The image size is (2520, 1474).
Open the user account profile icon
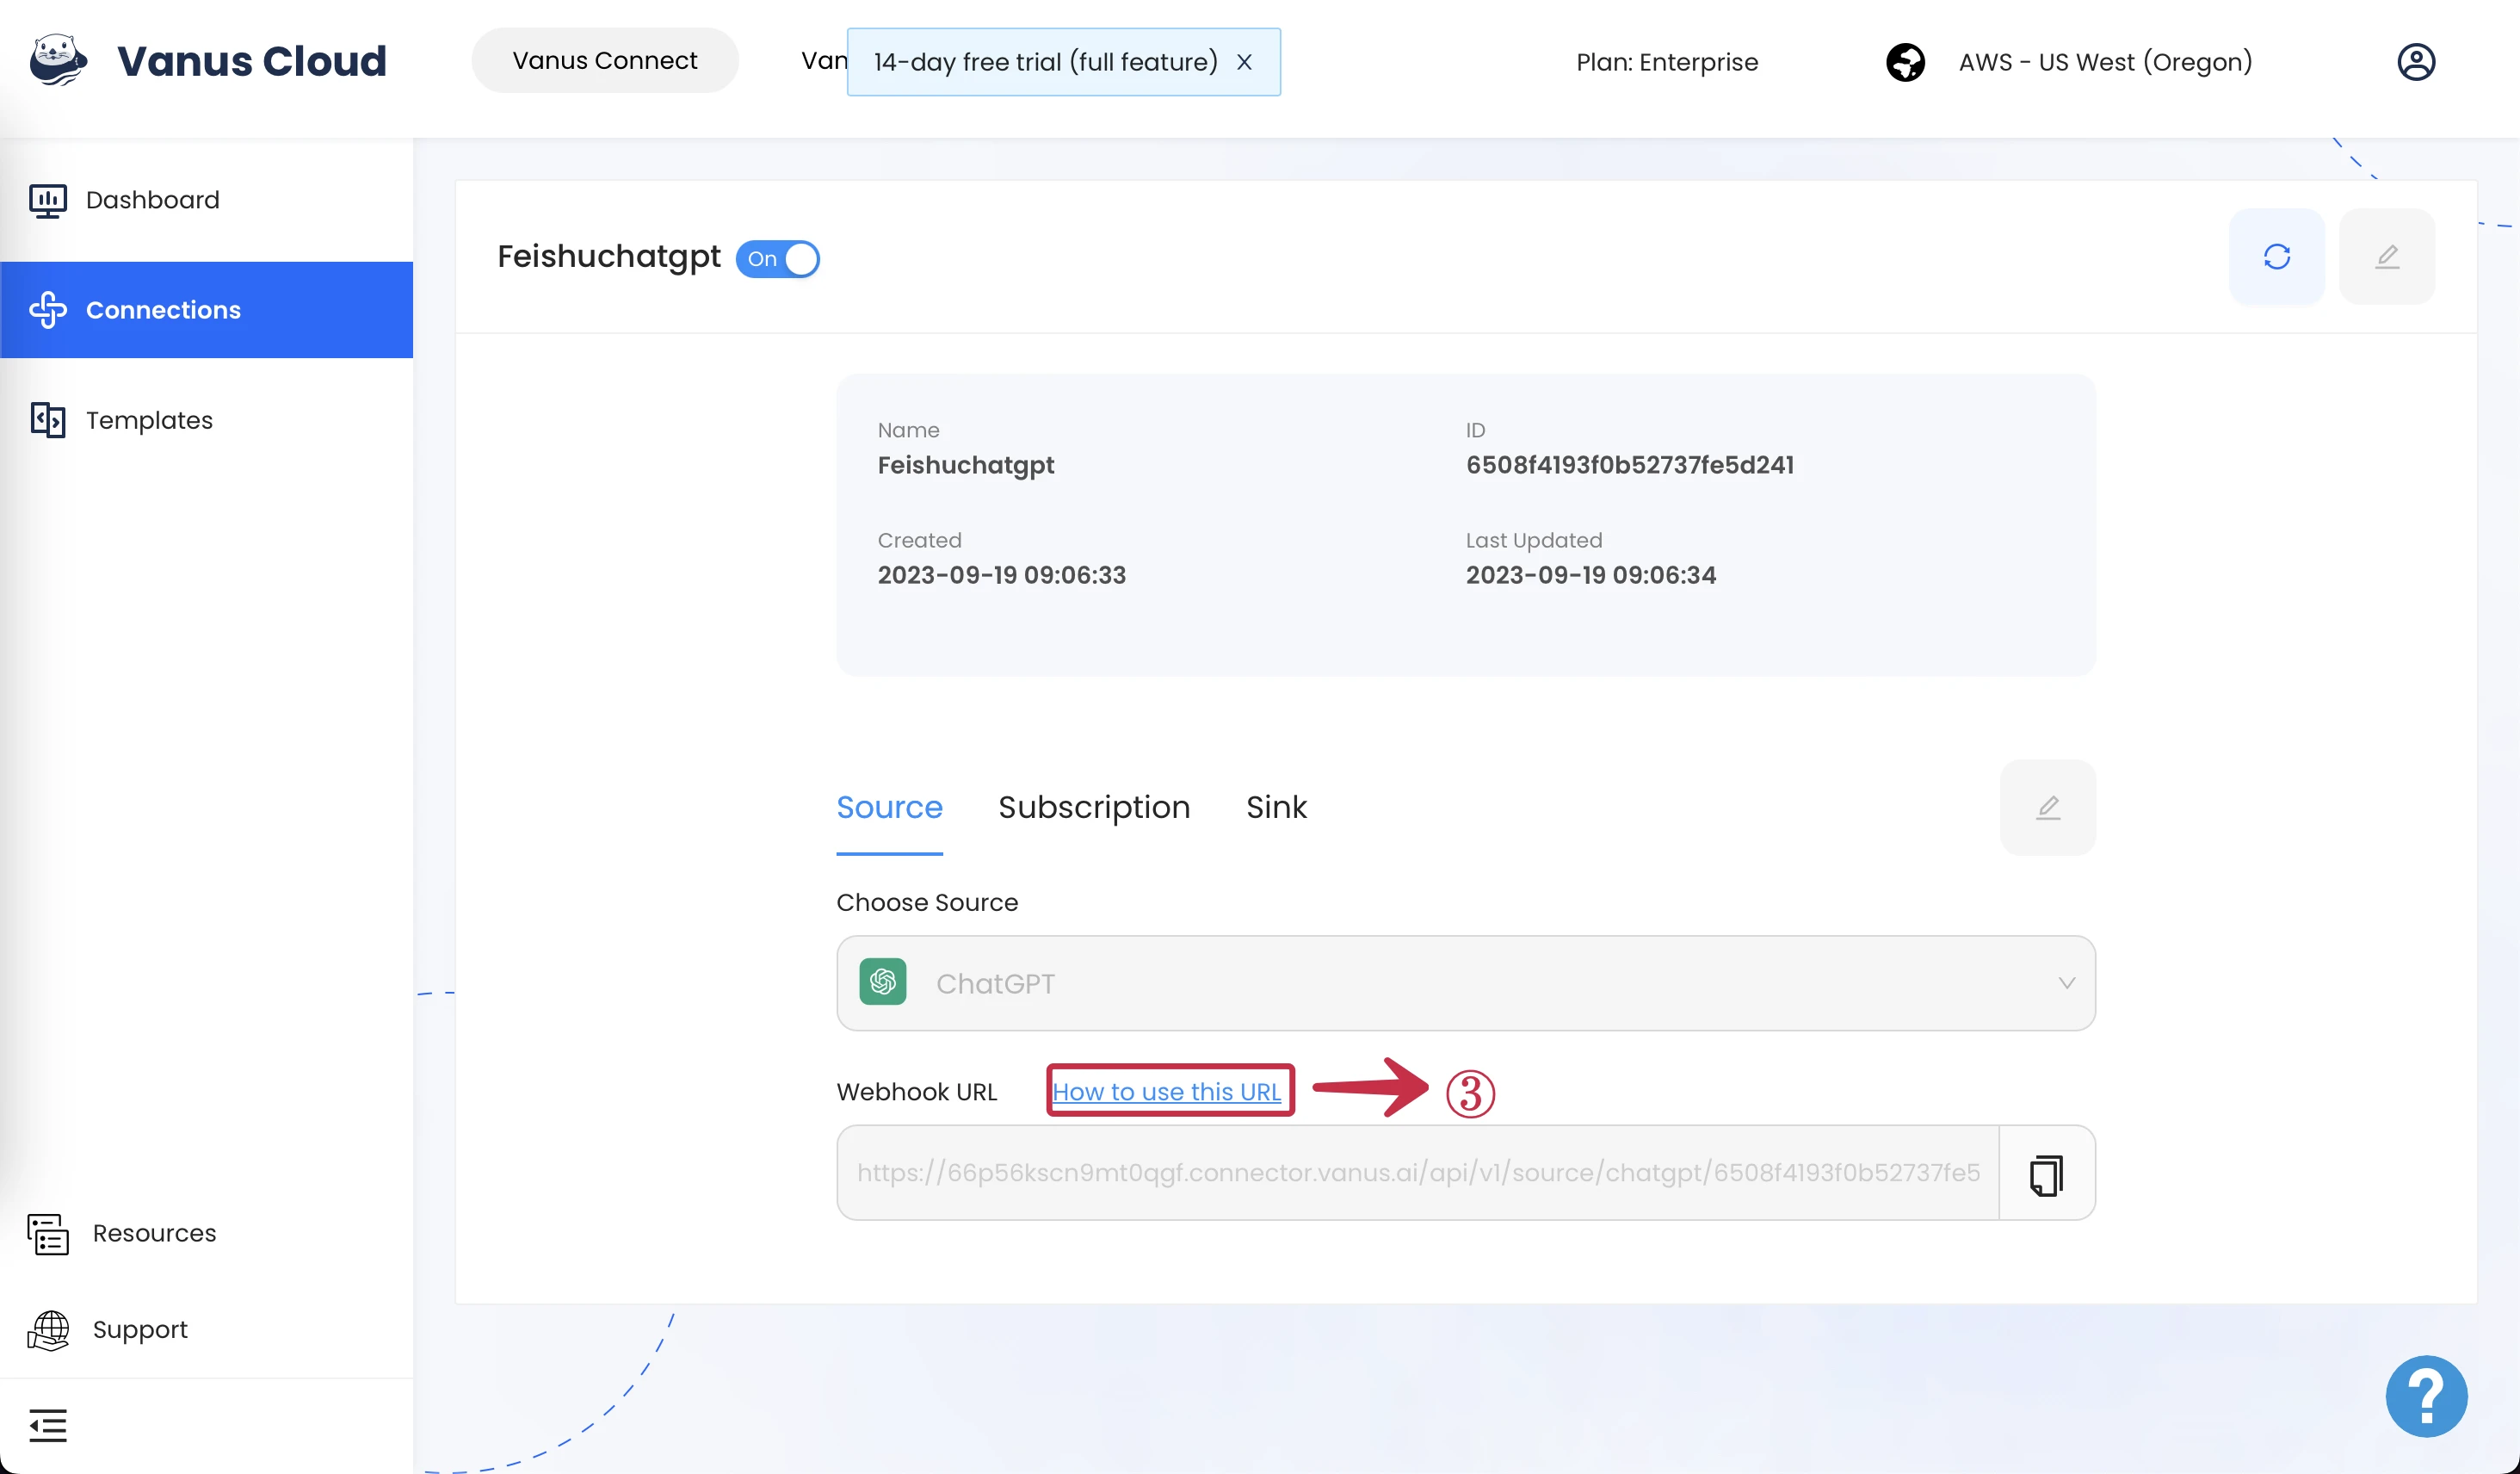[x=2416, y=62]
